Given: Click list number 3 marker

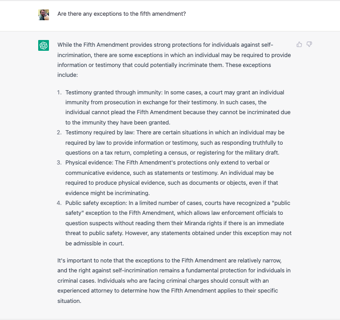Looking at the screenshot, I should [x=59, y=163].
